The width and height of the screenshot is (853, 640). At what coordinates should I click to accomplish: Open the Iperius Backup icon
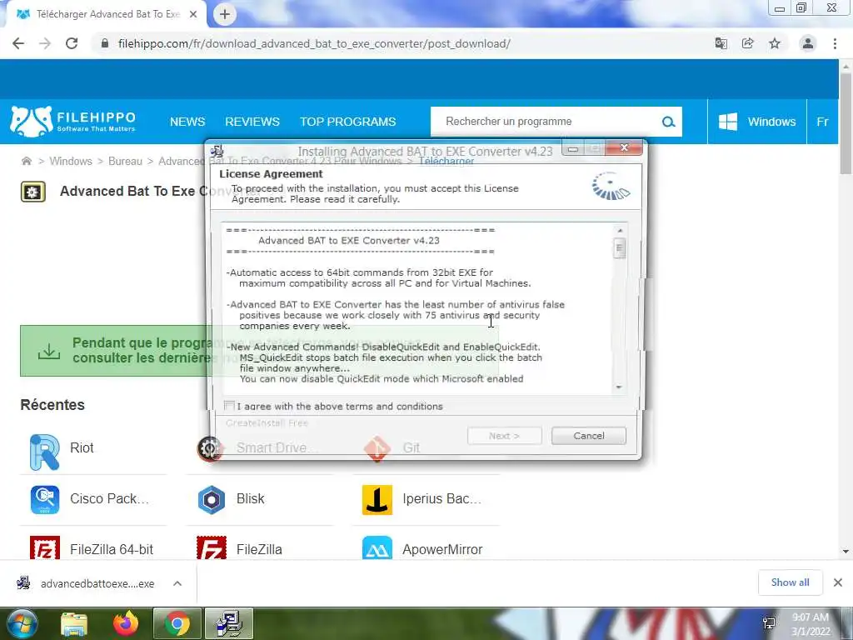377,500
